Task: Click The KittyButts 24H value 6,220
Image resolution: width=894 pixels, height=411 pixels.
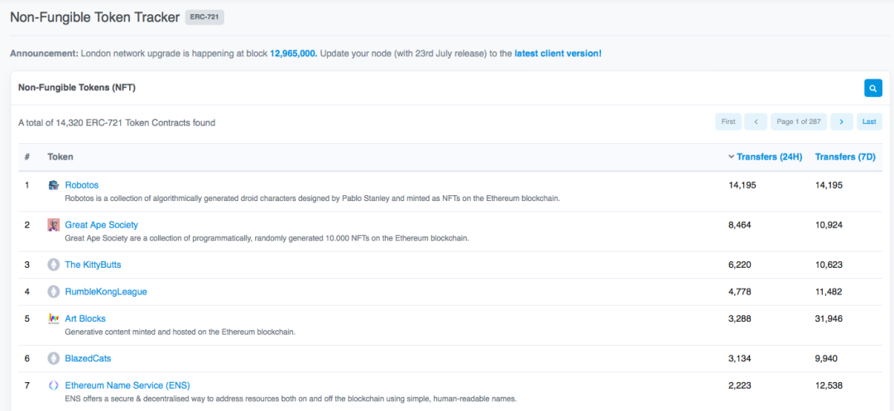Action: (740, 265)
